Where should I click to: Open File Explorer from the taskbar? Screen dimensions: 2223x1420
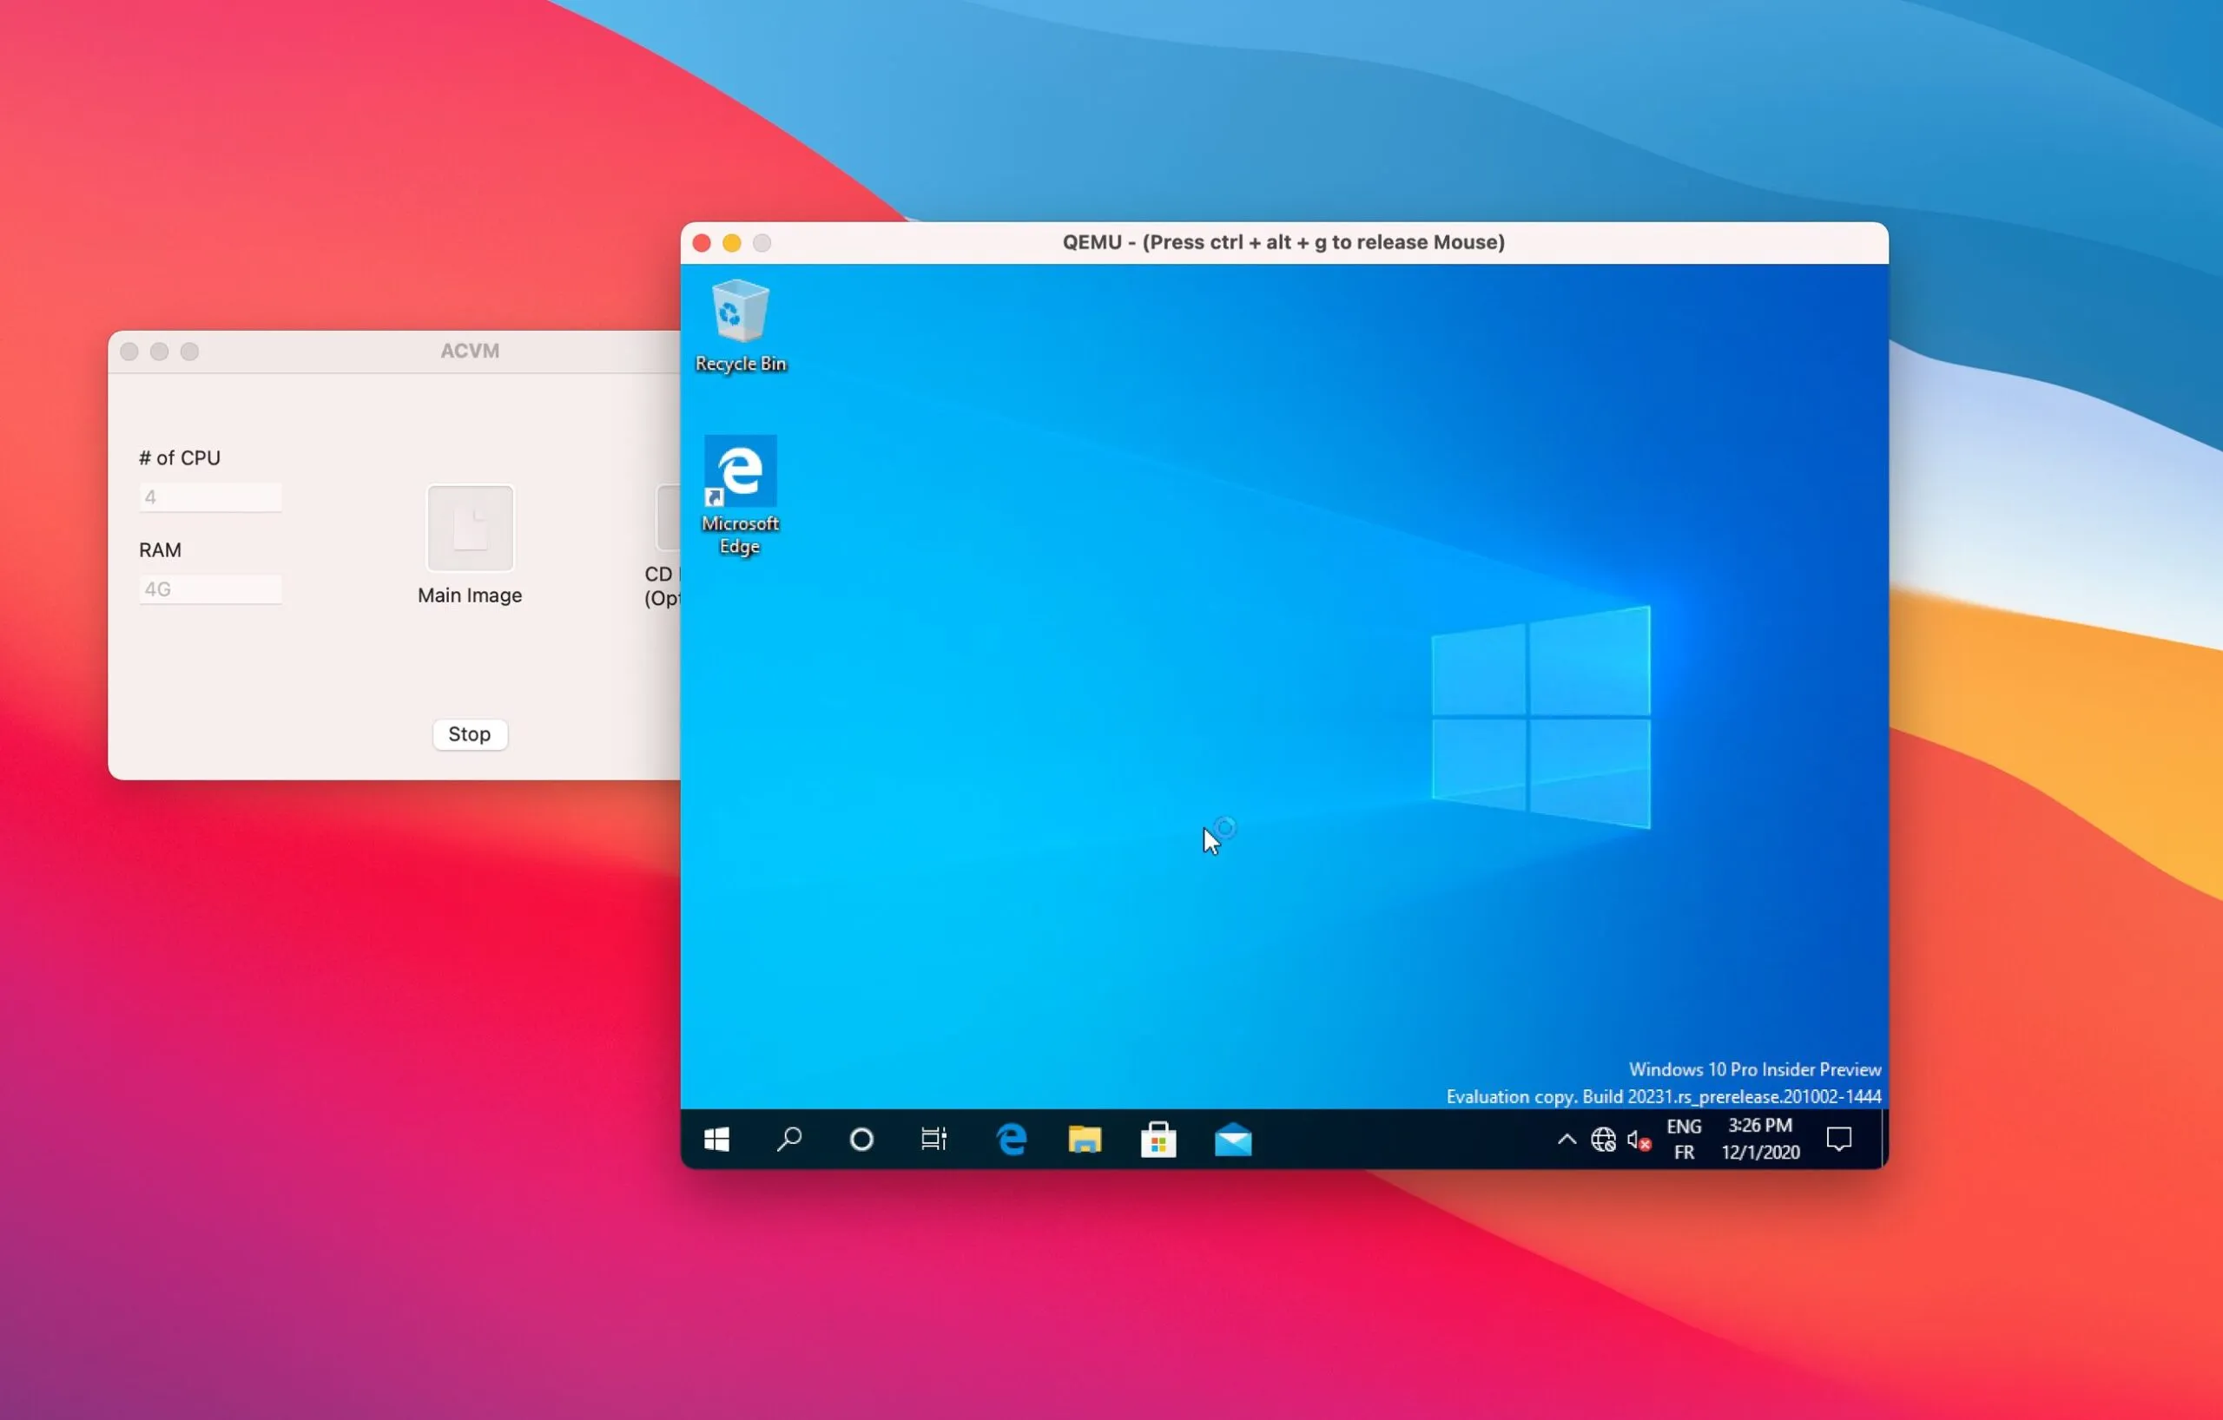pyautogui.click(x=1085, y=1141)
